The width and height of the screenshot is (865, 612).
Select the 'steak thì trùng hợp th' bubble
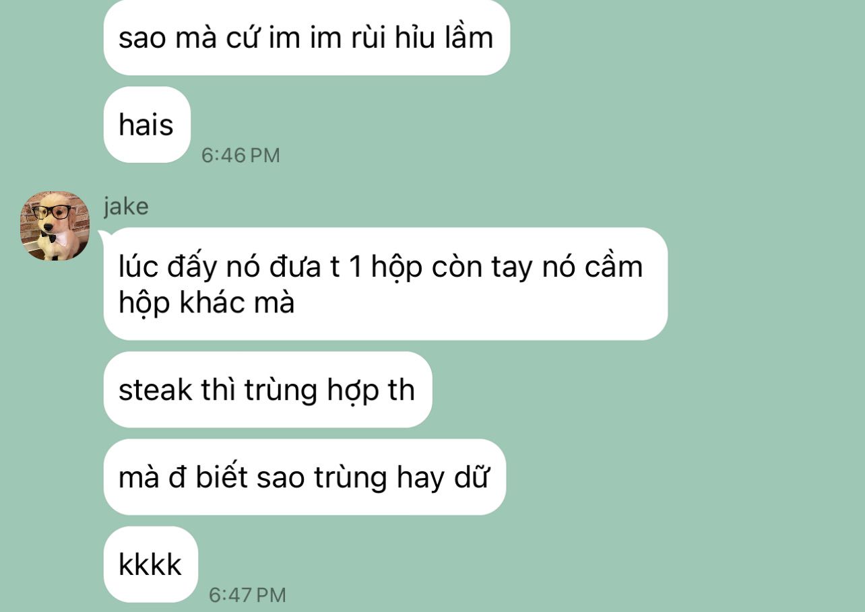pos(267,389)
